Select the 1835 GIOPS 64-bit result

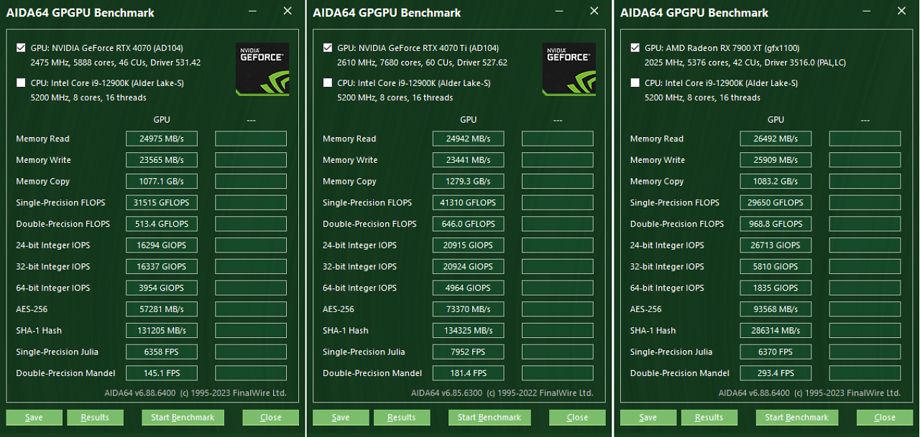(x=776, y=288)
